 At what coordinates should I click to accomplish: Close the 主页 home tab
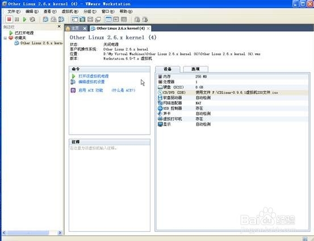click(85, 28)
